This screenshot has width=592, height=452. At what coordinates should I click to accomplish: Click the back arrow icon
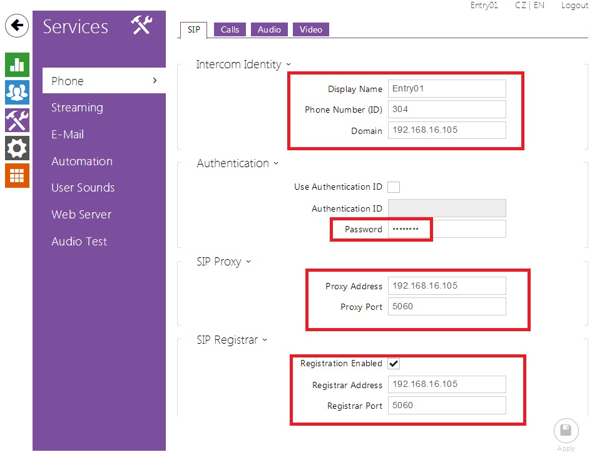16,26
